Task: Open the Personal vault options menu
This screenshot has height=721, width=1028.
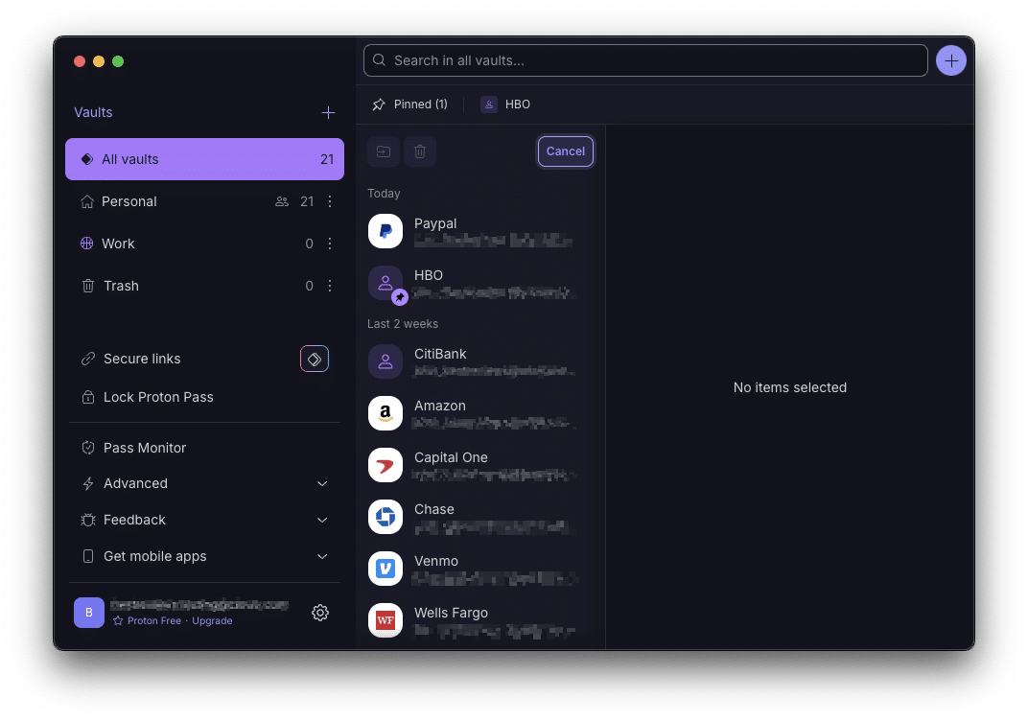Action: (x=329, y=201)
